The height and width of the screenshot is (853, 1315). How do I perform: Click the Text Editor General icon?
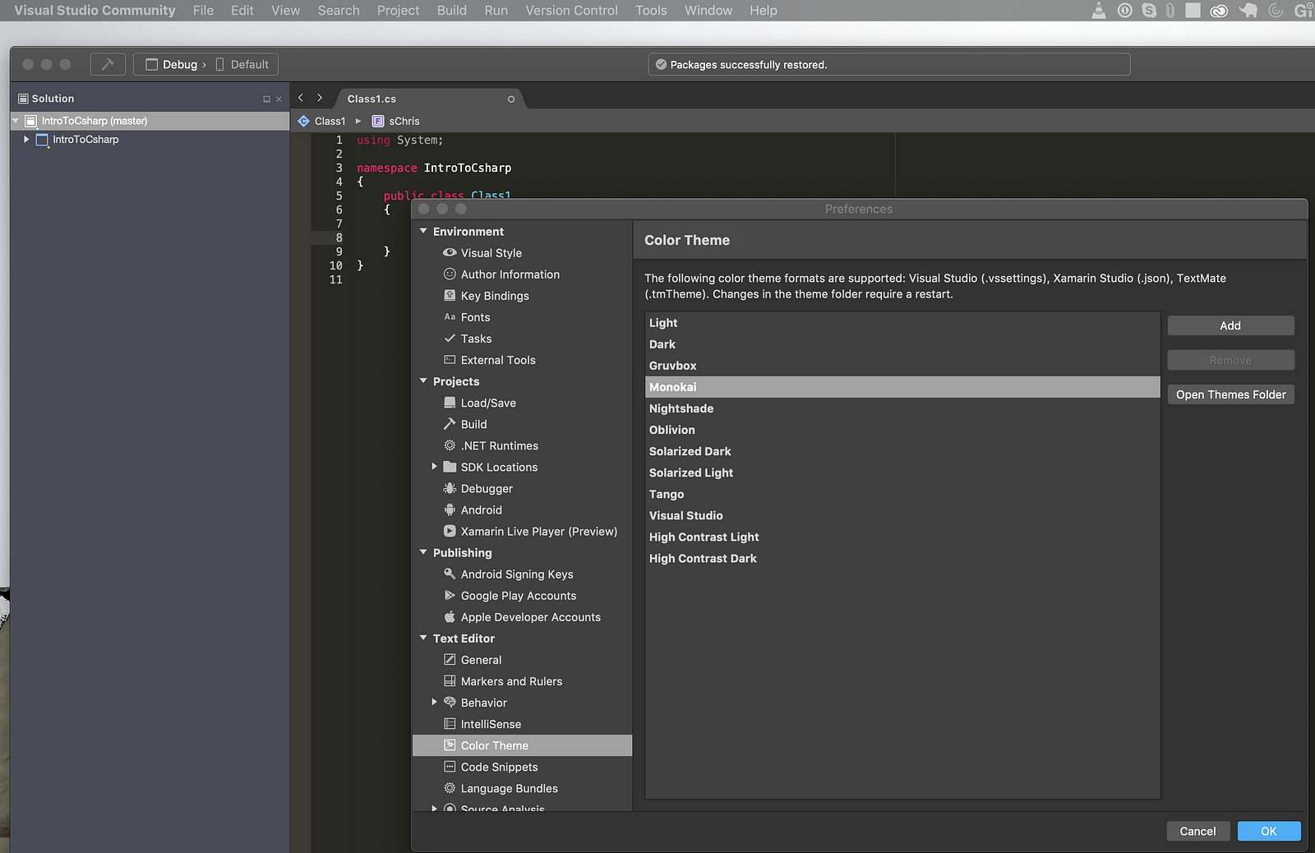point(450,659)
